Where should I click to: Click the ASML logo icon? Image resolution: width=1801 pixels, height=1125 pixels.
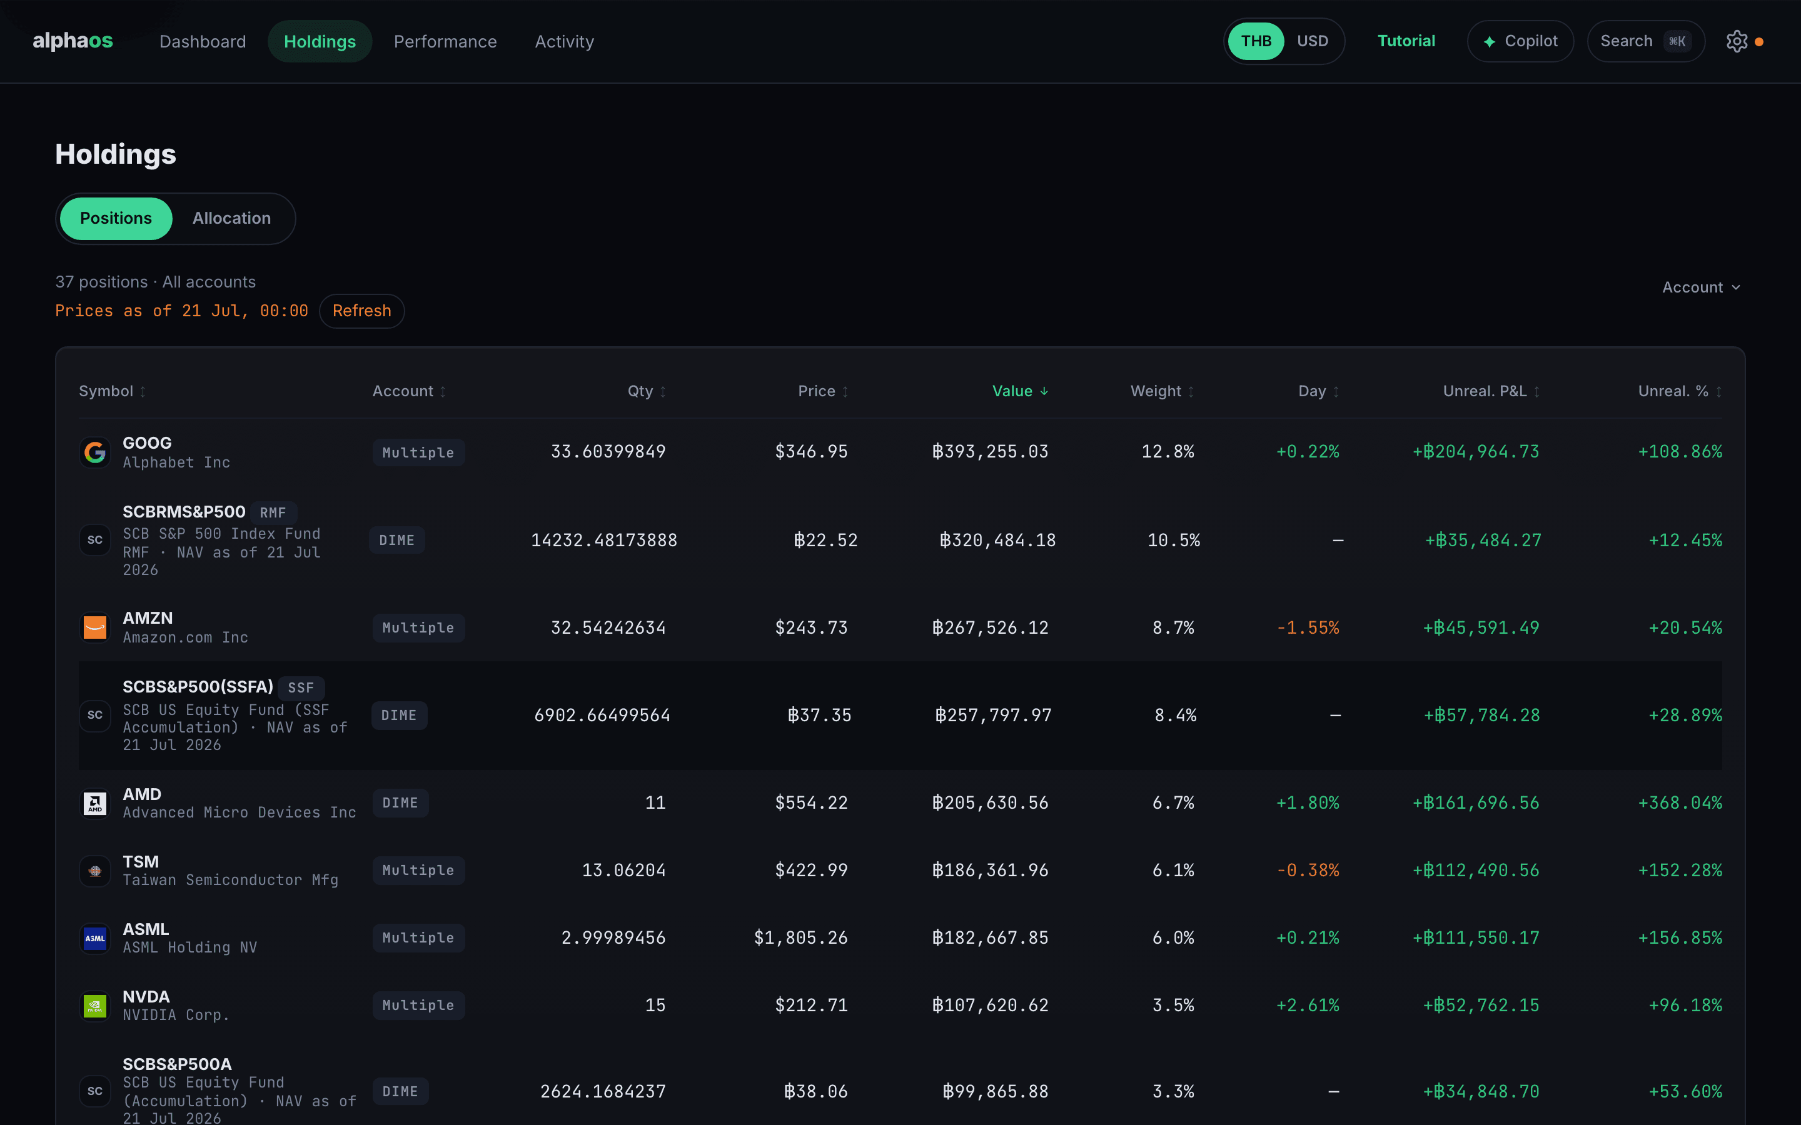pos(94,938)
